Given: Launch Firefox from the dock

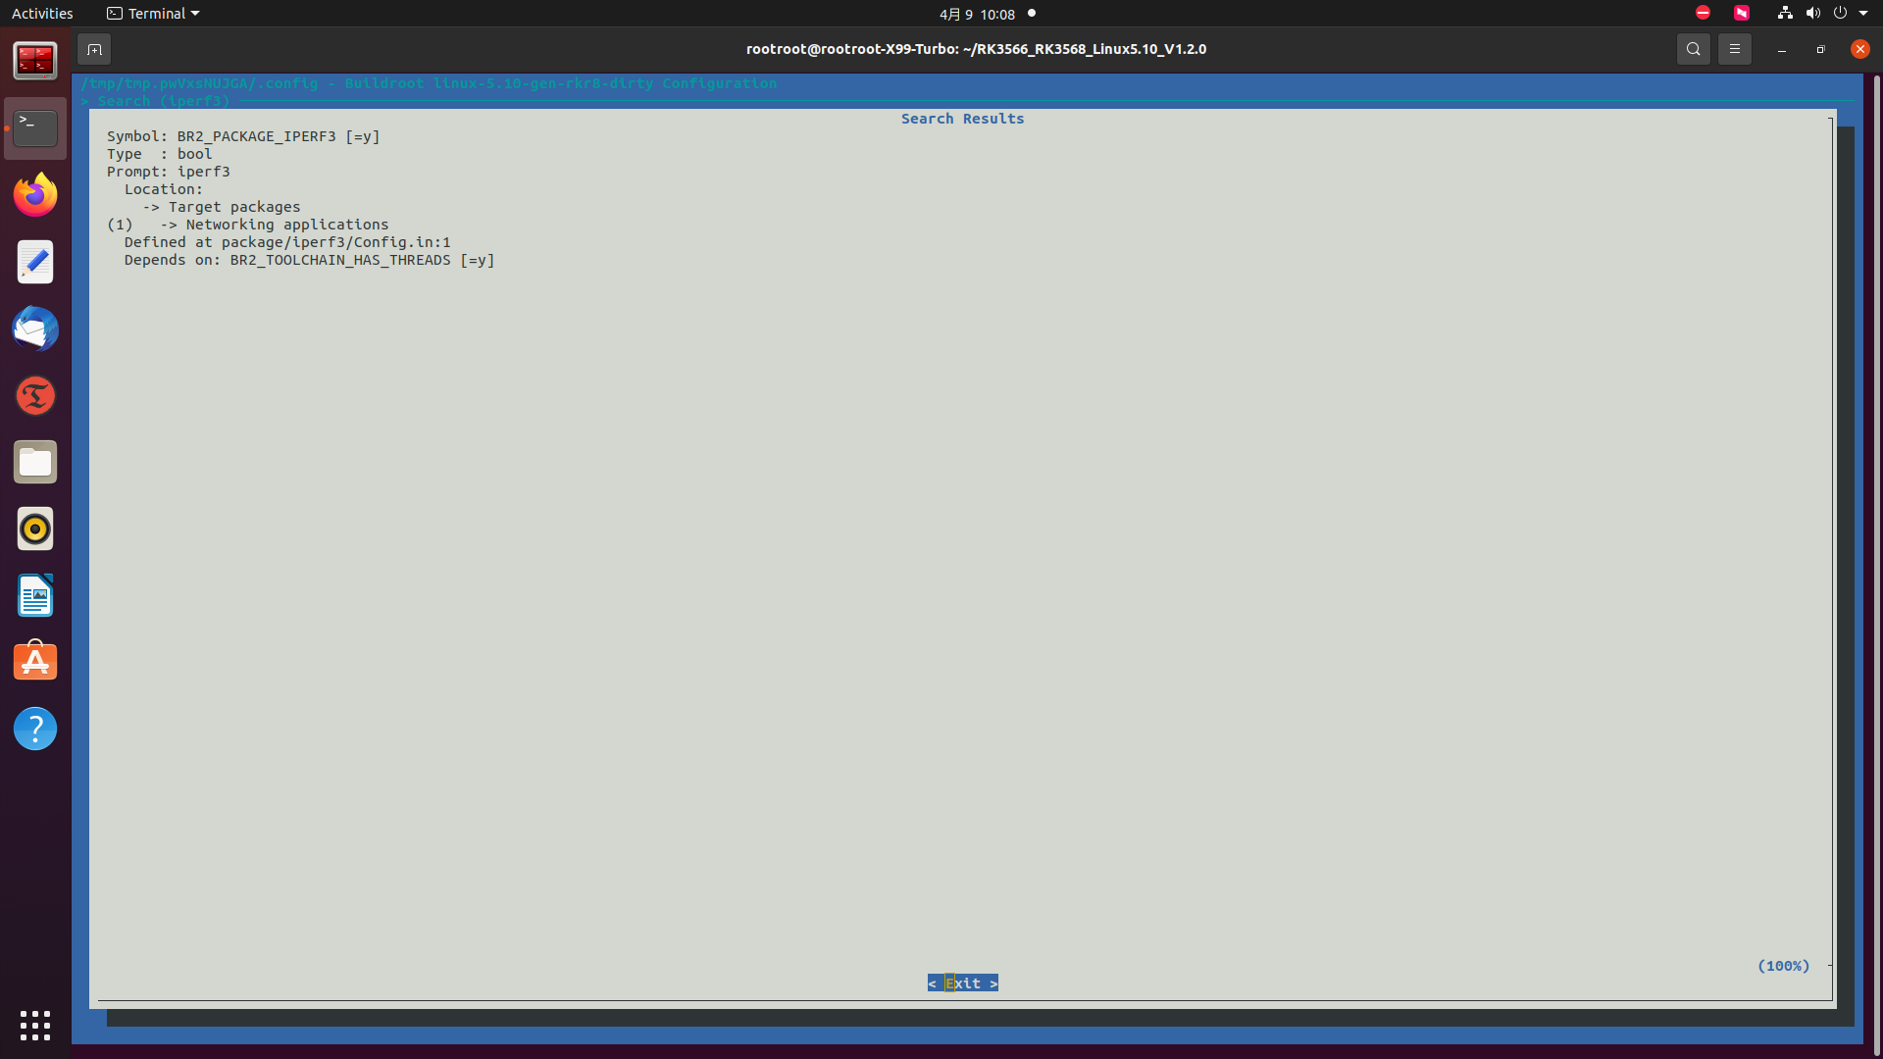Looking at the screenshot, I should tap(35, 195).
